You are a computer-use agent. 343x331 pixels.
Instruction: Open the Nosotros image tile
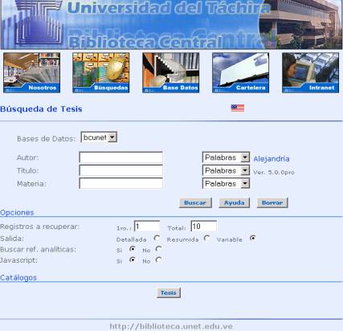(31, 72)
